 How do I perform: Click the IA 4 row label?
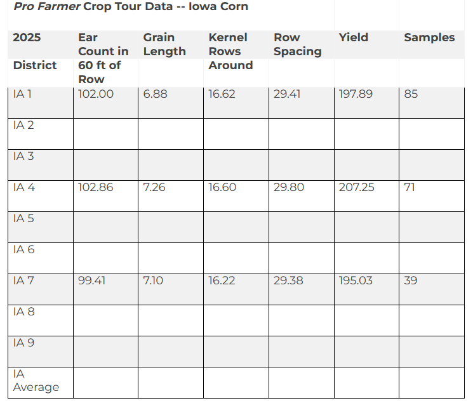coord(24,187)
